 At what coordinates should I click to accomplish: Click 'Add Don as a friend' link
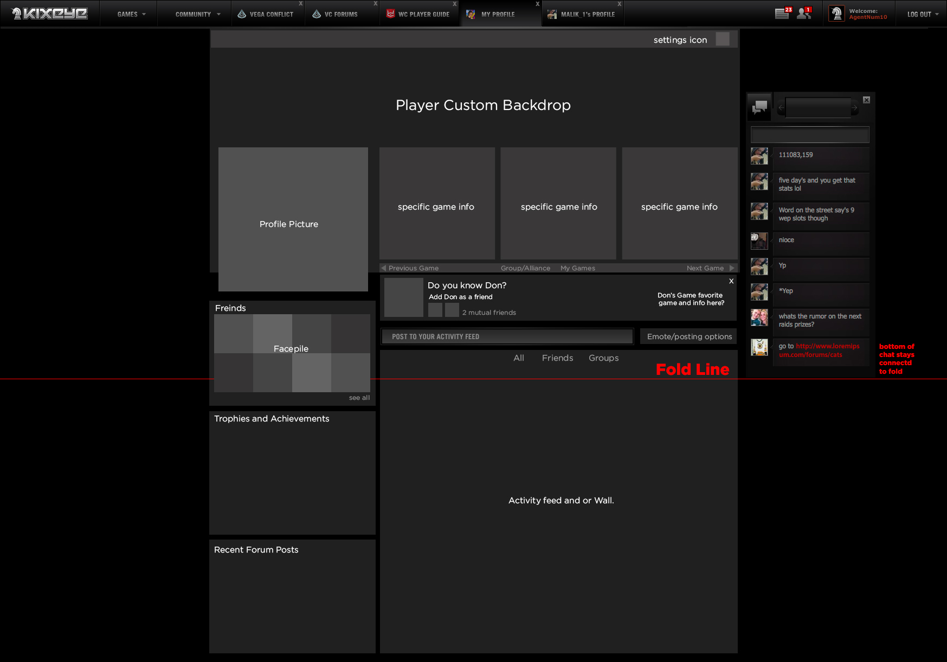460,297
